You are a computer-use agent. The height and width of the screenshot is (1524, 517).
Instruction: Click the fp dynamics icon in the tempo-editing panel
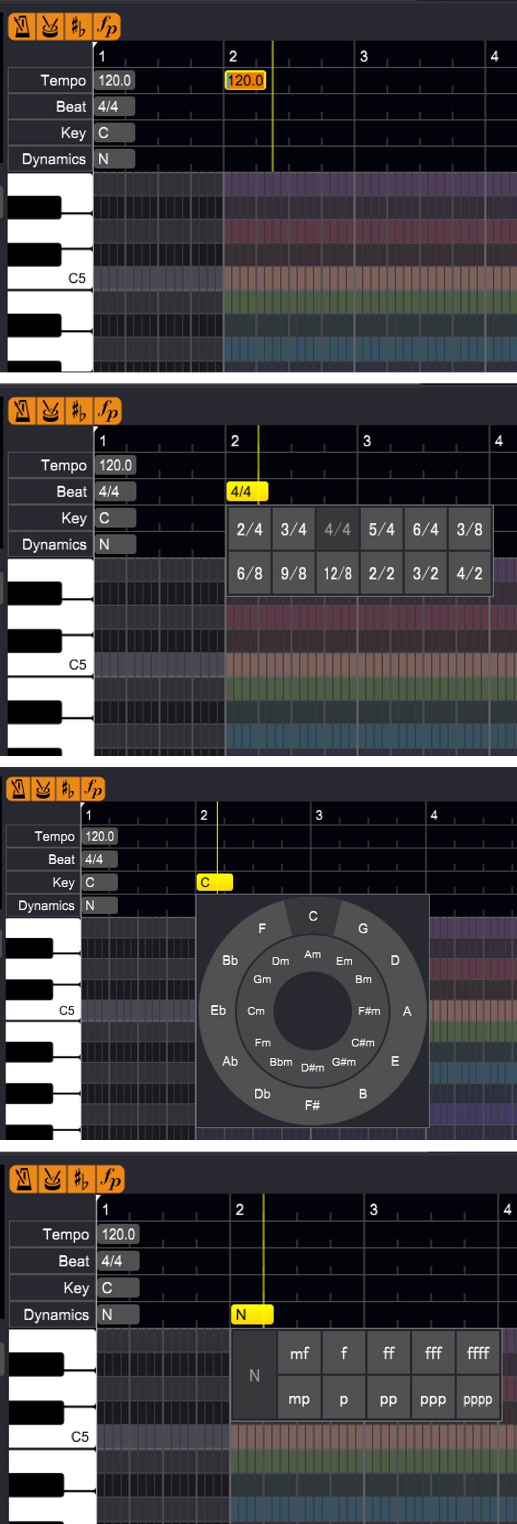[x=107, y=27]
